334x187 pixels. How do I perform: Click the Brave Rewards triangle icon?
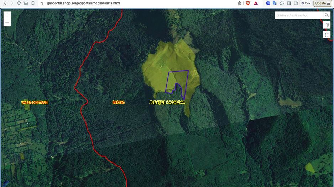(256, 3)
